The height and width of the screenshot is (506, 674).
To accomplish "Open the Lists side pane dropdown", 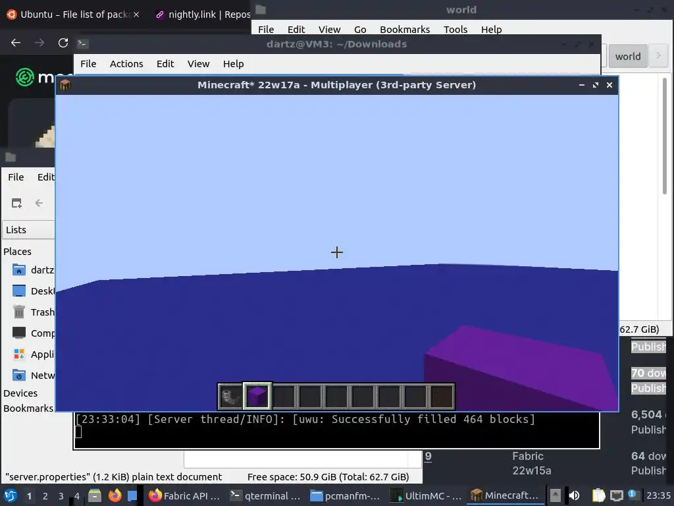I will coord(28,230).
